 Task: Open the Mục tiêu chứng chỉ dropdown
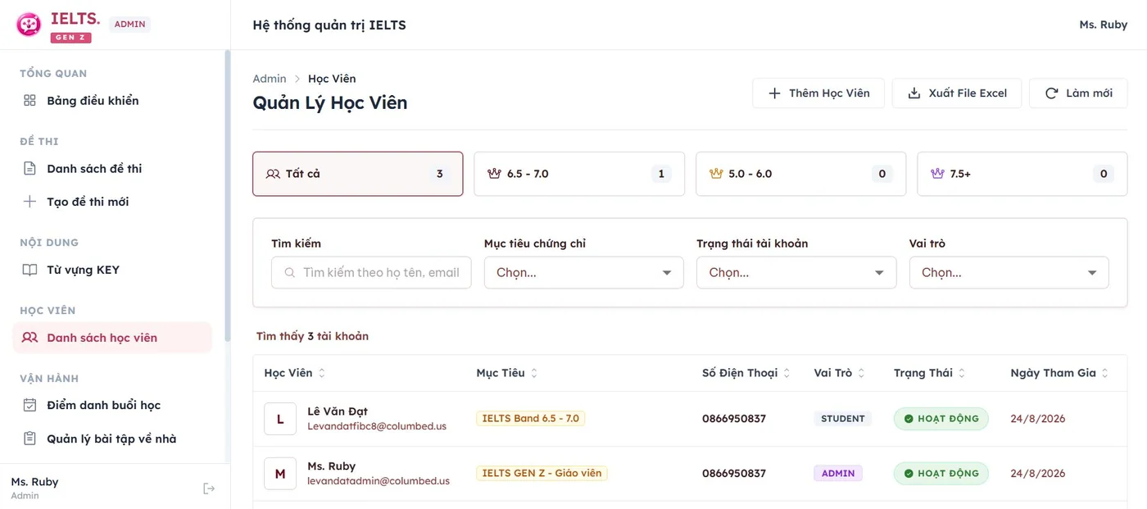tap(584, 273)
